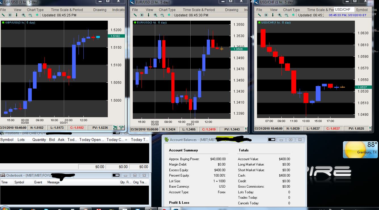Click the down-arrow icon in EUR/USD toolbar

coord(148,15)
